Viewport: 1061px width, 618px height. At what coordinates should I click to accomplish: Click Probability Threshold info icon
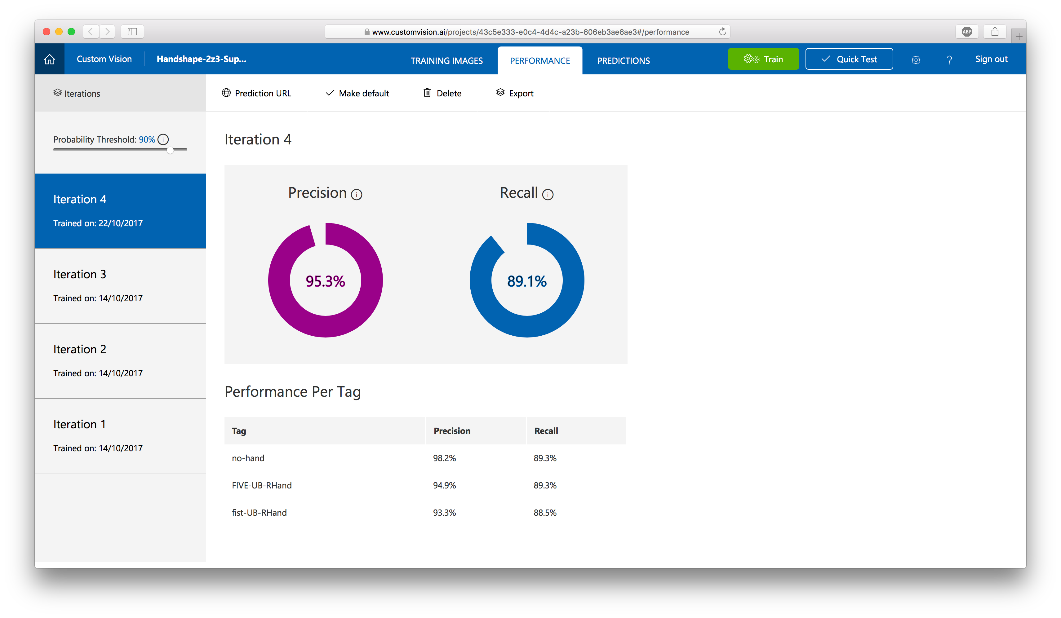pyautogui.click(x=163, y=139)
